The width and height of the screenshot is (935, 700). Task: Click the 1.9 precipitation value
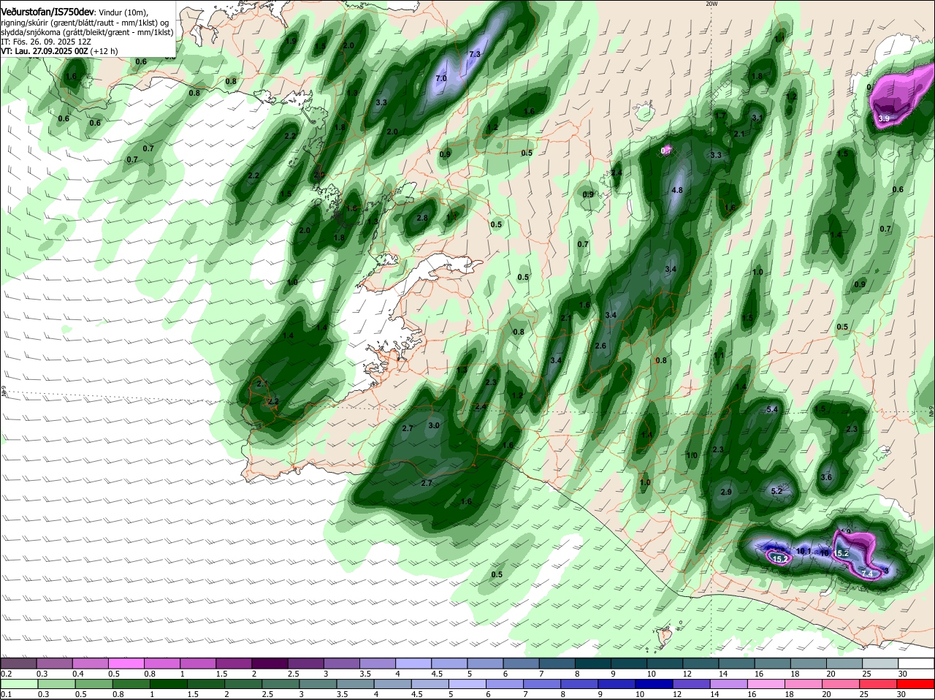(x=291, y=42)
